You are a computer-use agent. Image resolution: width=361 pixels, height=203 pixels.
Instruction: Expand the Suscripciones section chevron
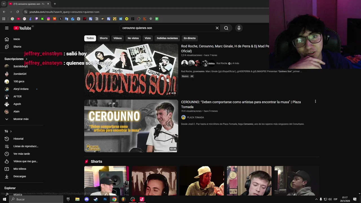27,59
